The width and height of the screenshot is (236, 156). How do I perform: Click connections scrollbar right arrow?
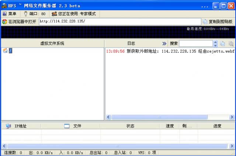(x=232, y=146)
